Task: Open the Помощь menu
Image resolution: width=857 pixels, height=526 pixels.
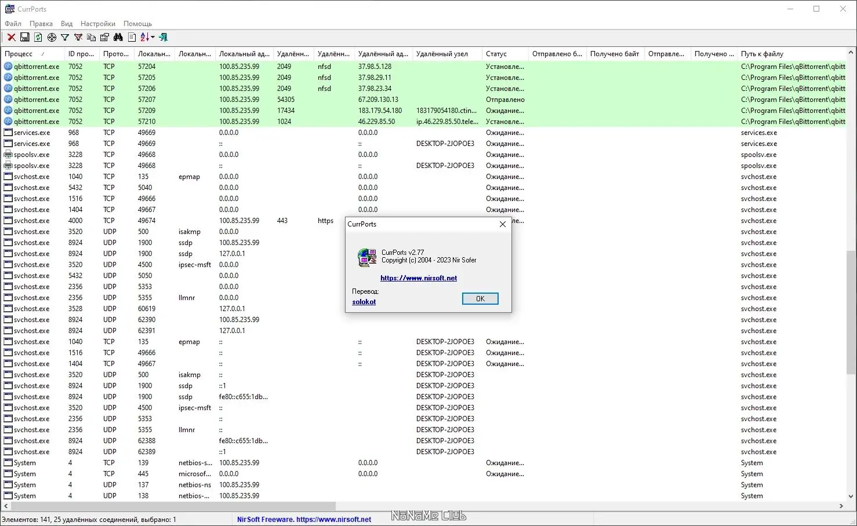Action: [x=137, y=24]
